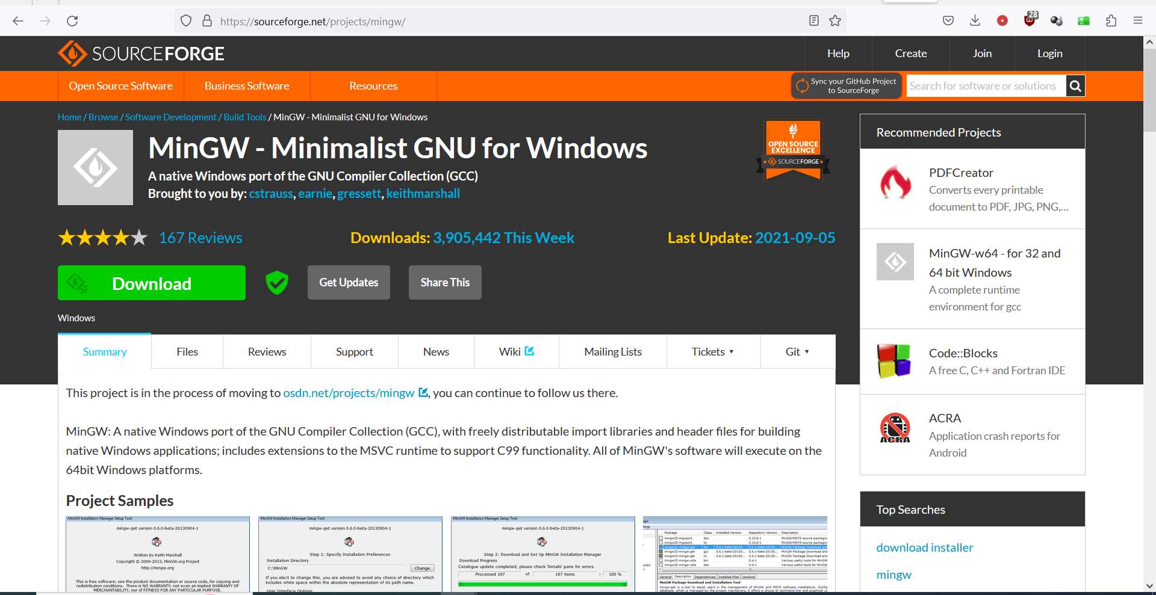The image size is (1156, 595).
Task: Click the GitHub sync icon
Action: coord(803,85)
